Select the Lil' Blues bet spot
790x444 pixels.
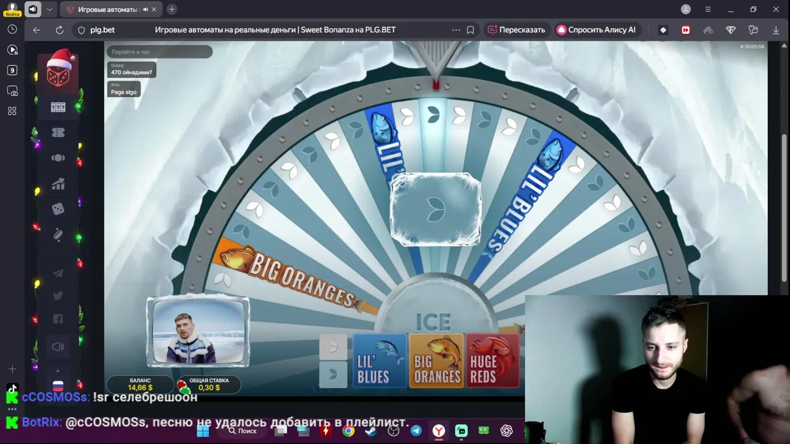(380, 361)
